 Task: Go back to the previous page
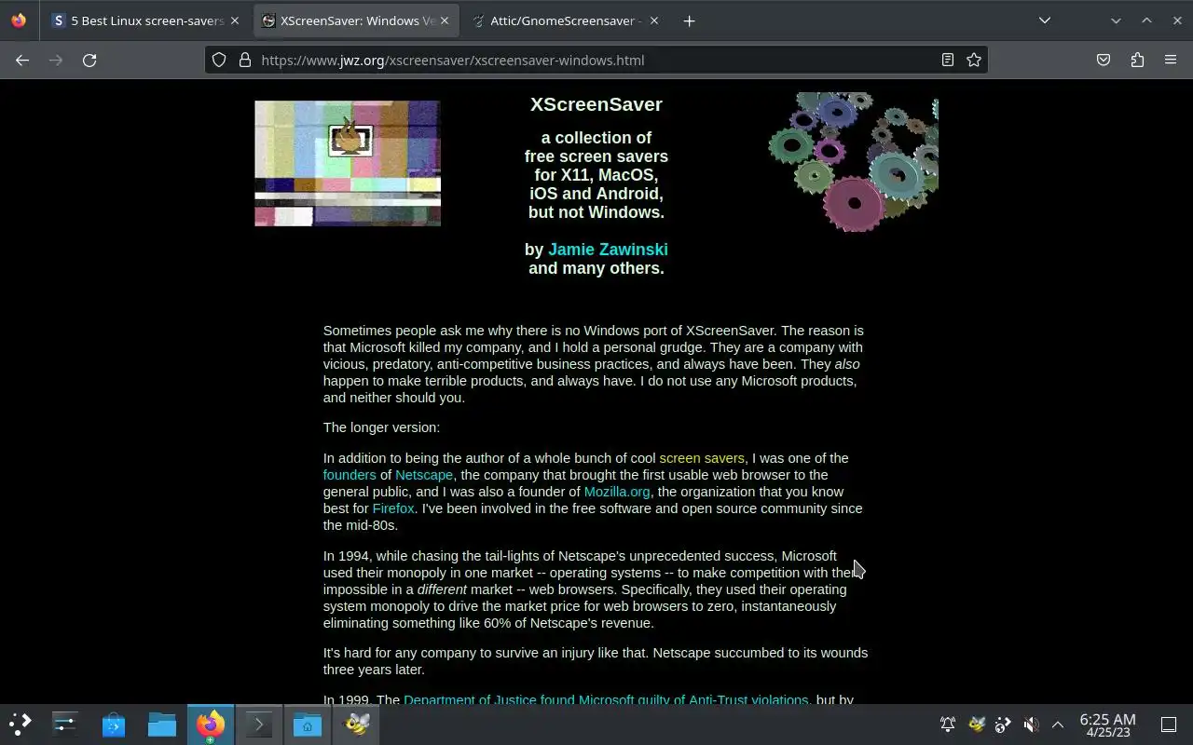(x=22, y=60)
